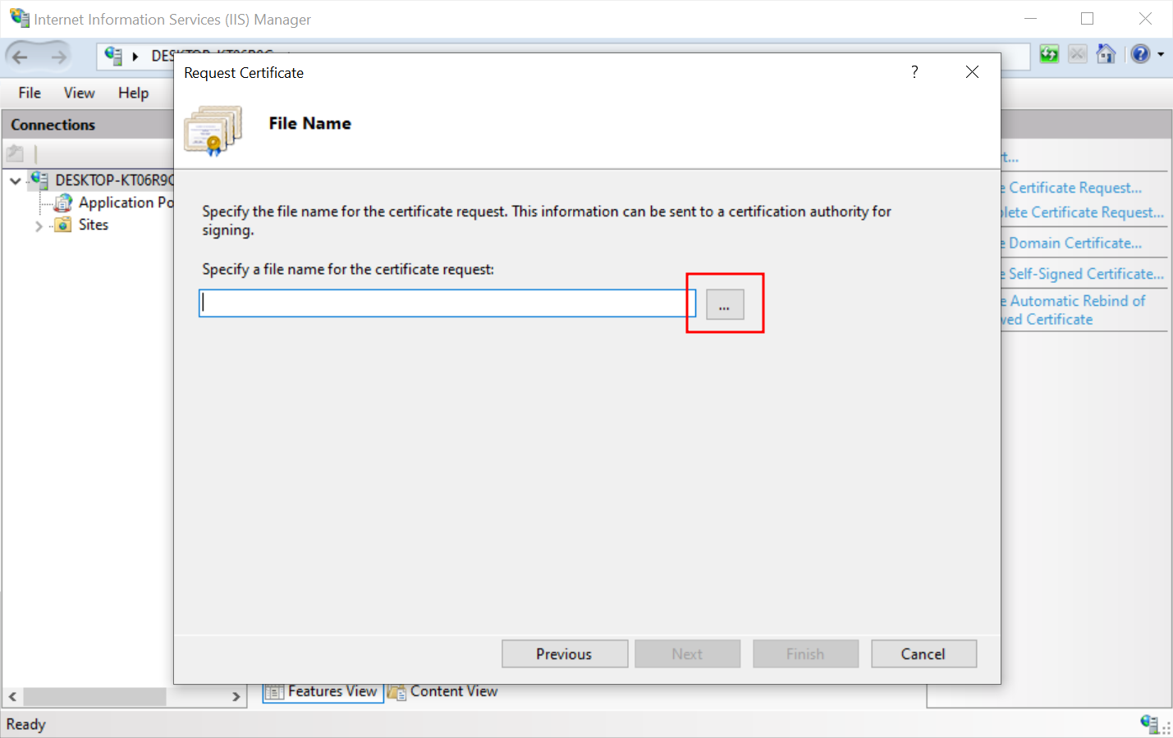
Task: Click the Back navigation arrow
Action: point(20,57)
